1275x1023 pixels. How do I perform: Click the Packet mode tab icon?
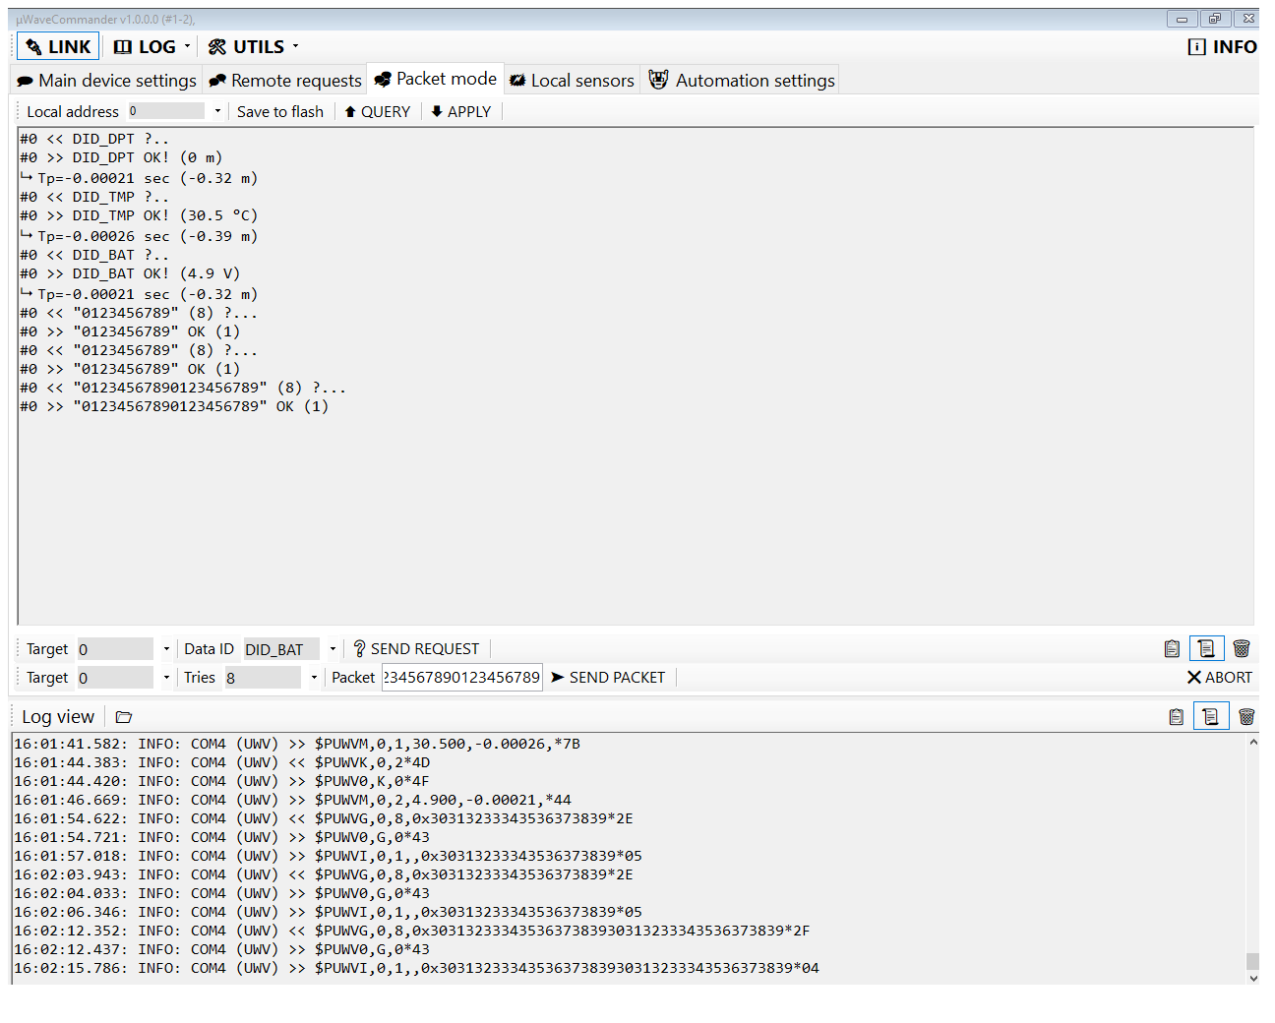[383, 79]
